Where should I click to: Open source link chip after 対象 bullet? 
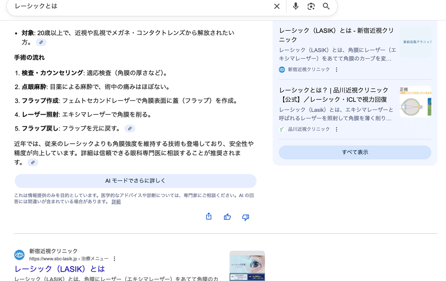point(41,42)
